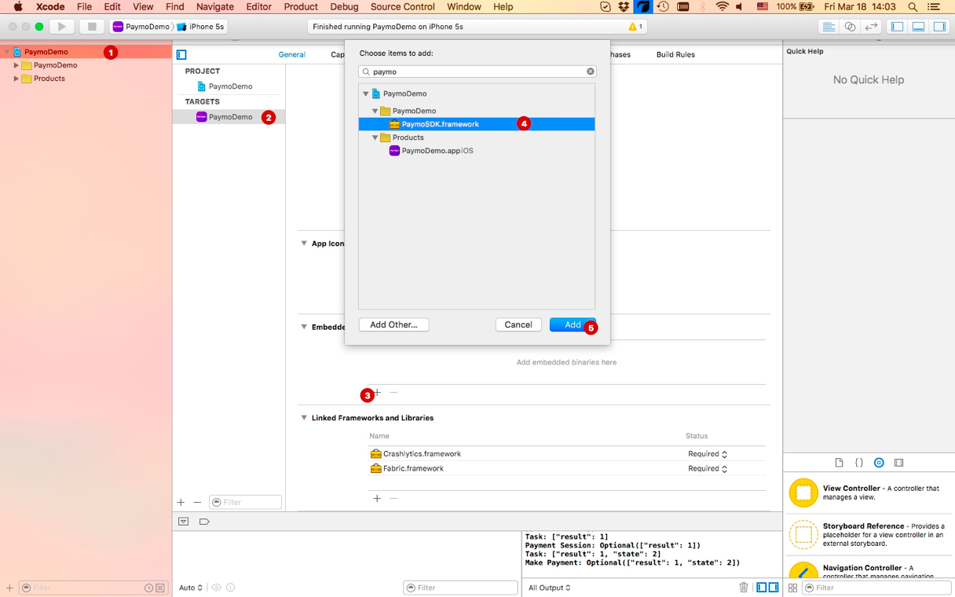Click the targets filter field
The image size is (955, 597).
tap(245, 502)
